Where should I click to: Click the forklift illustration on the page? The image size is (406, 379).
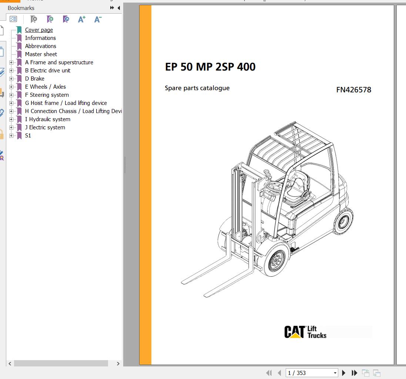tap(267, 209)
